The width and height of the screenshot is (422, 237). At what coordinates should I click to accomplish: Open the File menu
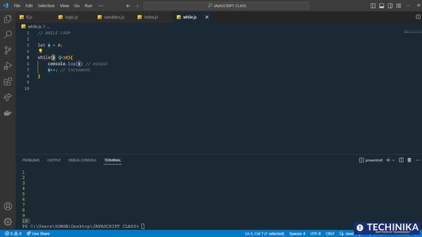pos(17,6)
